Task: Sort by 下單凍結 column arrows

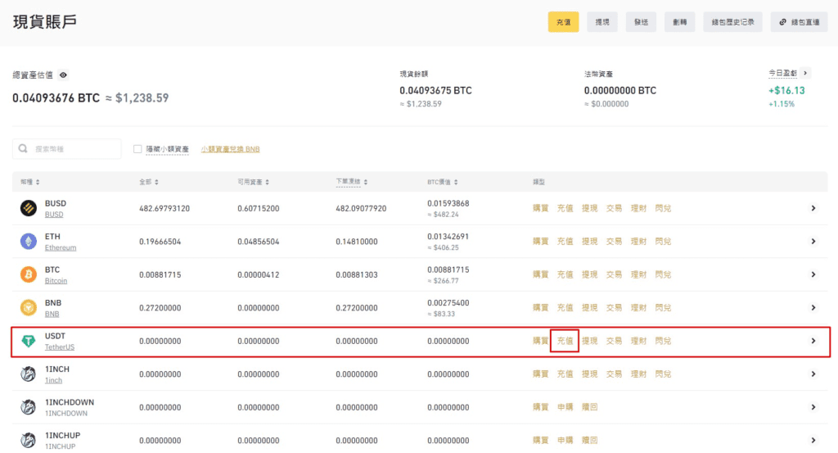Action: click(x=366, y=183)
